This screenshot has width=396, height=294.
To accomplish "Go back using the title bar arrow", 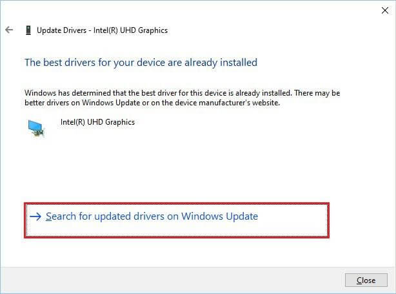I will pyautogui.click(x=9, y=30).
